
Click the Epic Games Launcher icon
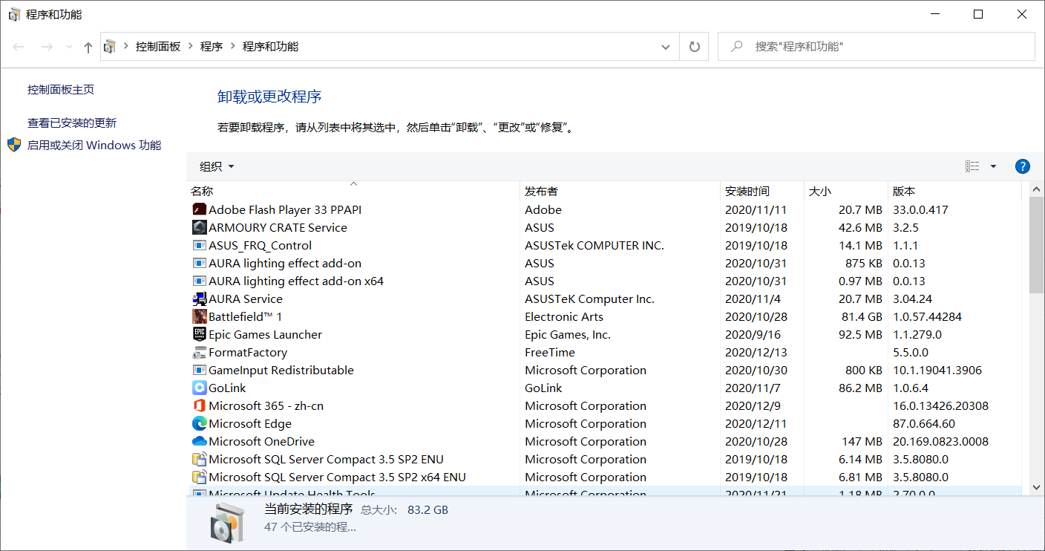coord(199,334)
